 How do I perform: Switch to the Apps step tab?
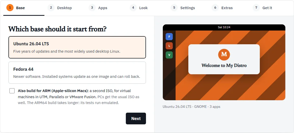coord(106,8)
